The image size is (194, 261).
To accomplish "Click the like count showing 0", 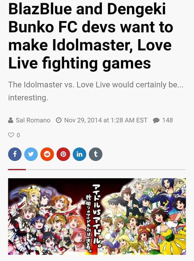I will (x=18, y=135).
